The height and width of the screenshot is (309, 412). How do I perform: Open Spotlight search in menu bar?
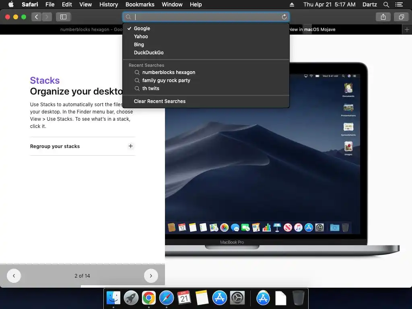tap(386, 4)
